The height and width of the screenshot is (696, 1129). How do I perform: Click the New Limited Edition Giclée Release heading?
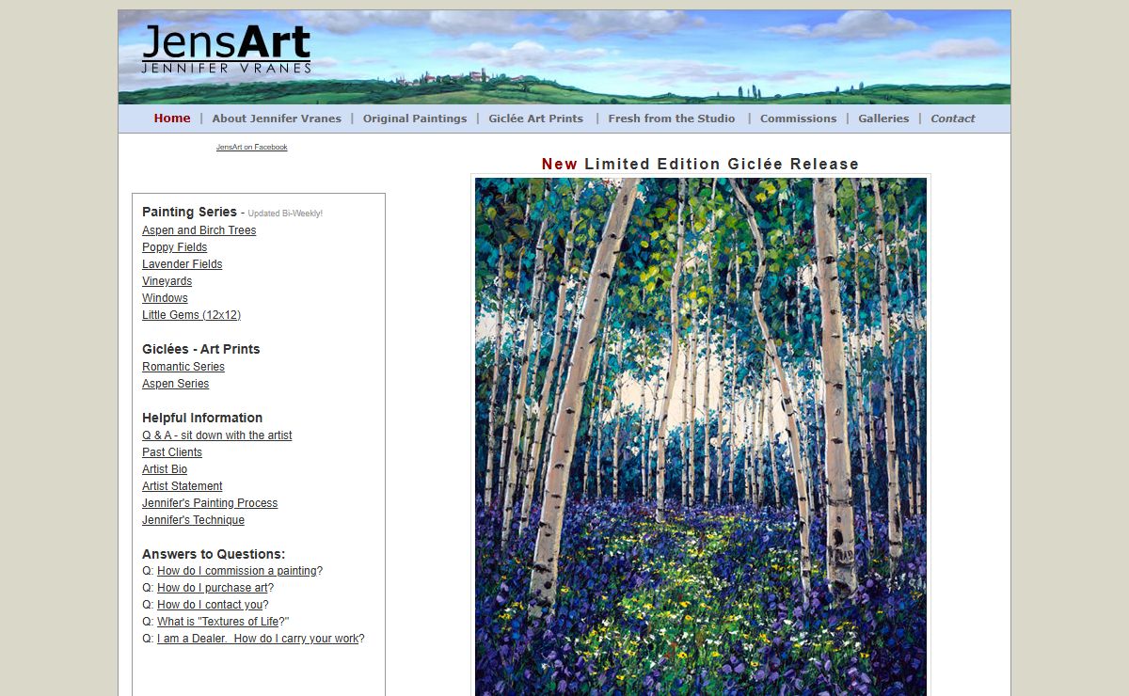[700, 164]
